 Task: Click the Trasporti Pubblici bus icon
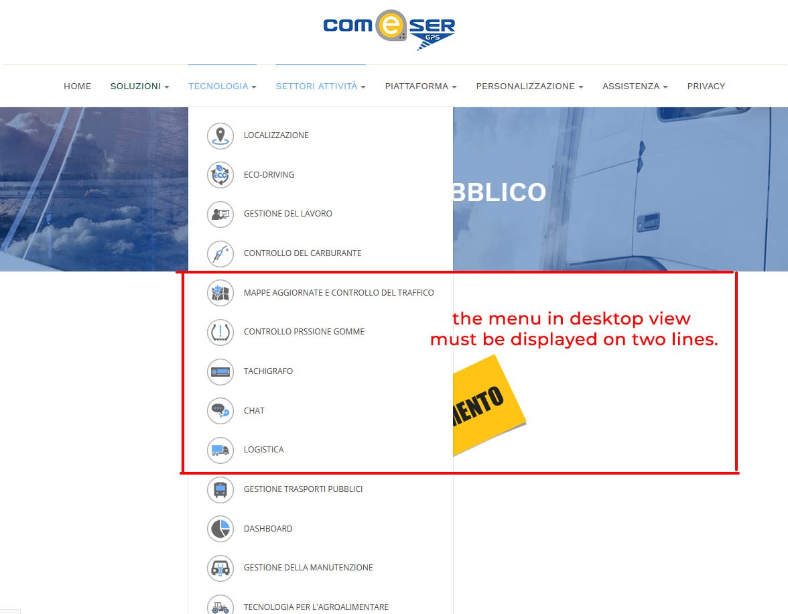[220, 489]
